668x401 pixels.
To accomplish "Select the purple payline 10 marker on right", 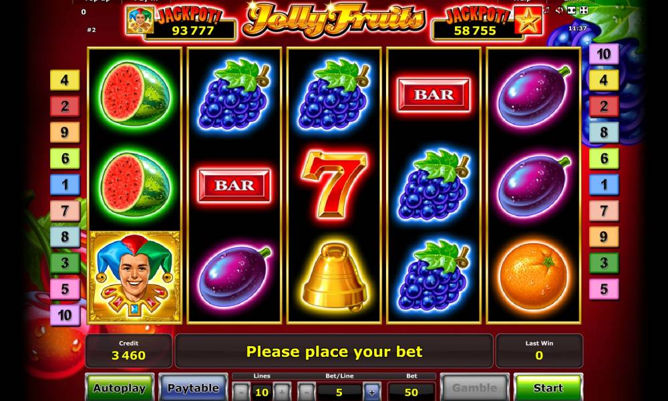I will click(604, 54).
